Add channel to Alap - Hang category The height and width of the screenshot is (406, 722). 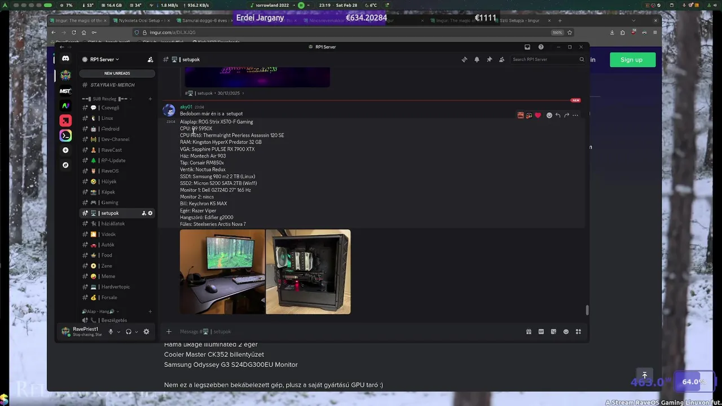tap(150, 311)
